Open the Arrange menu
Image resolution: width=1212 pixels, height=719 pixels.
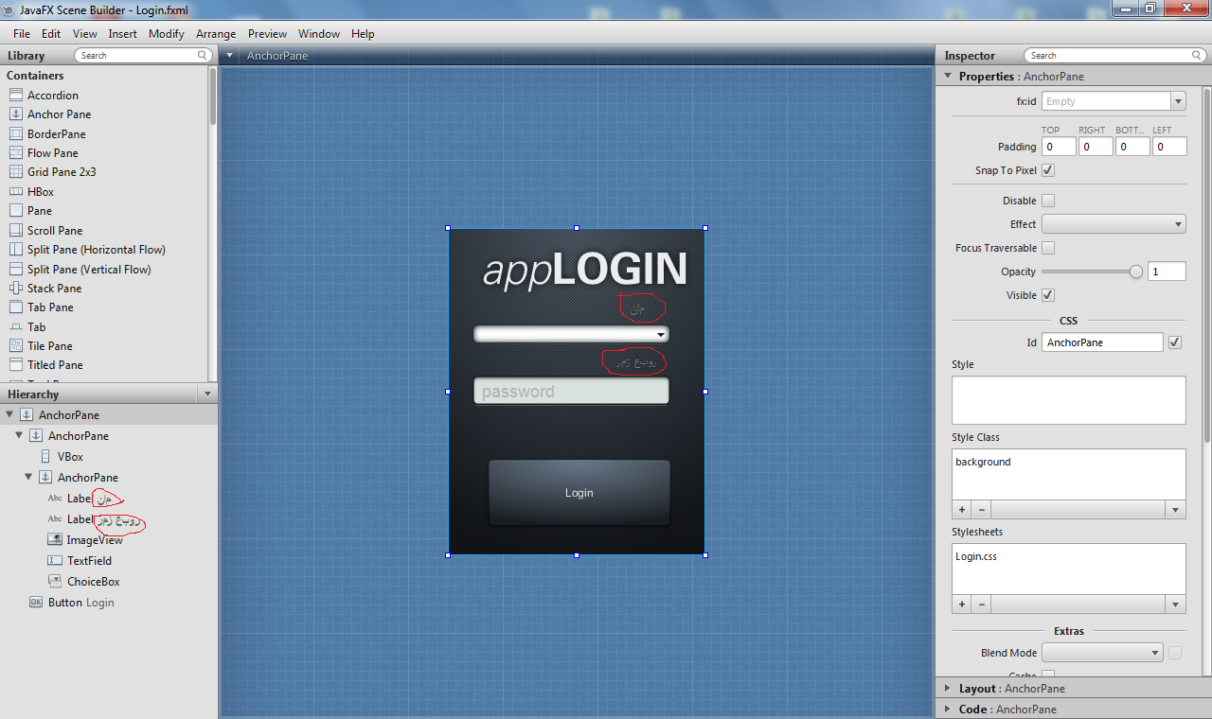[x=216, y=34]
